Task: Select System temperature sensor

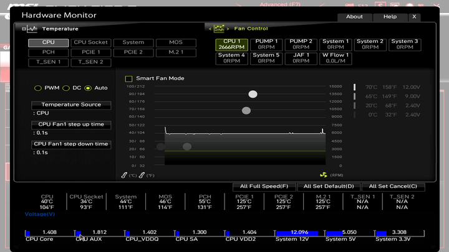Action: pyautogui.click(x=133, y=42)
